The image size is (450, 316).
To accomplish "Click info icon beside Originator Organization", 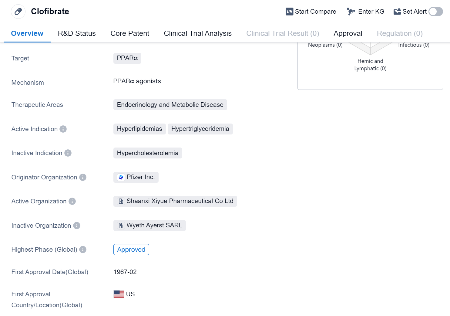I will pos(83,177).
